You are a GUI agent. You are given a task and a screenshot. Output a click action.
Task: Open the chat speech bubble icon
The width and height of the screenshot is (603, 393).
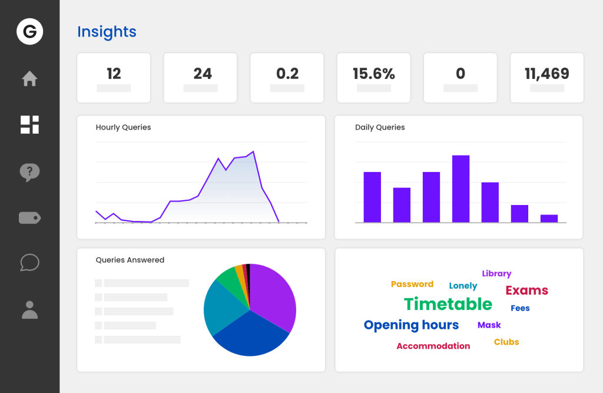point(29,263)
